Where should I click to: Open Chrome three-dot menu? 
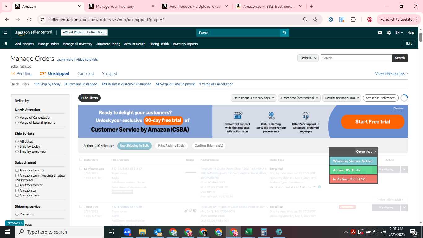(416, 20)
